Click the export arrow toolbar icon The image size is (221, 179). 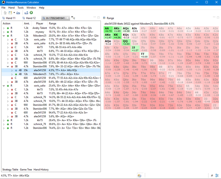coord(26,13)
